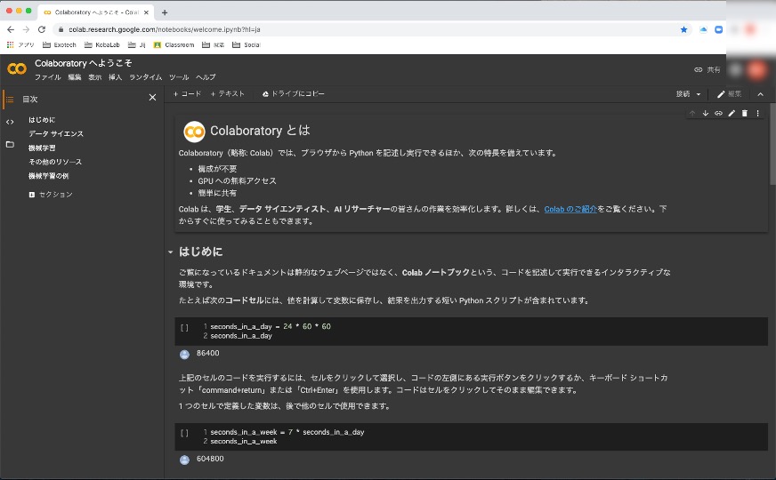This screenshot has width=776, height=480.
Task: Edit cell with pencil icon in cell toolbar
Action: (x=732, y=113)
